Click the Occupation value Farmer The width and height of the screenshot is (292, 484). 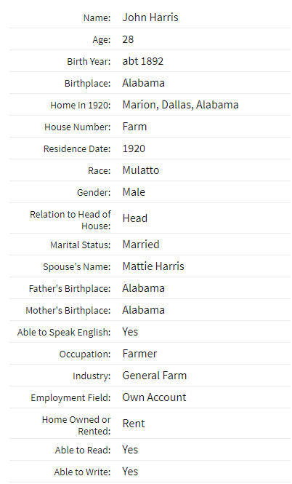pos(139,354)
